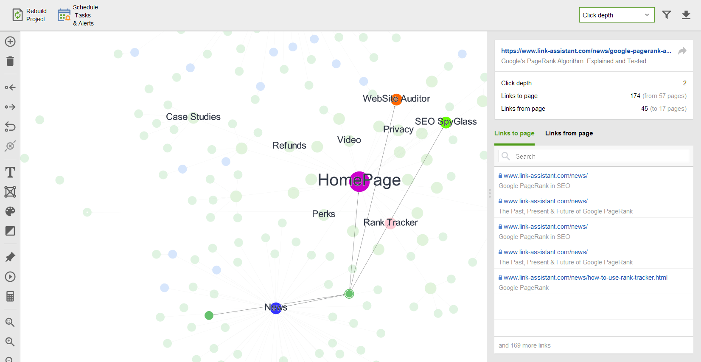Open how-to-use-rank-tracker.html link
Image resolution: width=701 pixels, height=362 pixels.
pyautogui.click(x=586, y=278)
